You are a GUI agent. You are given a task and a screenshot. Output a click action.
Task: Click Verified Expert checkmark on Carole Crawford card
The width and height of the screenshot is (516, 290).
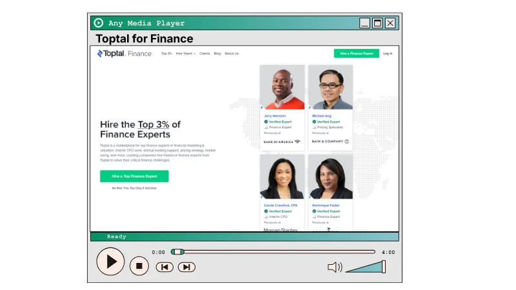click(266, 211)
